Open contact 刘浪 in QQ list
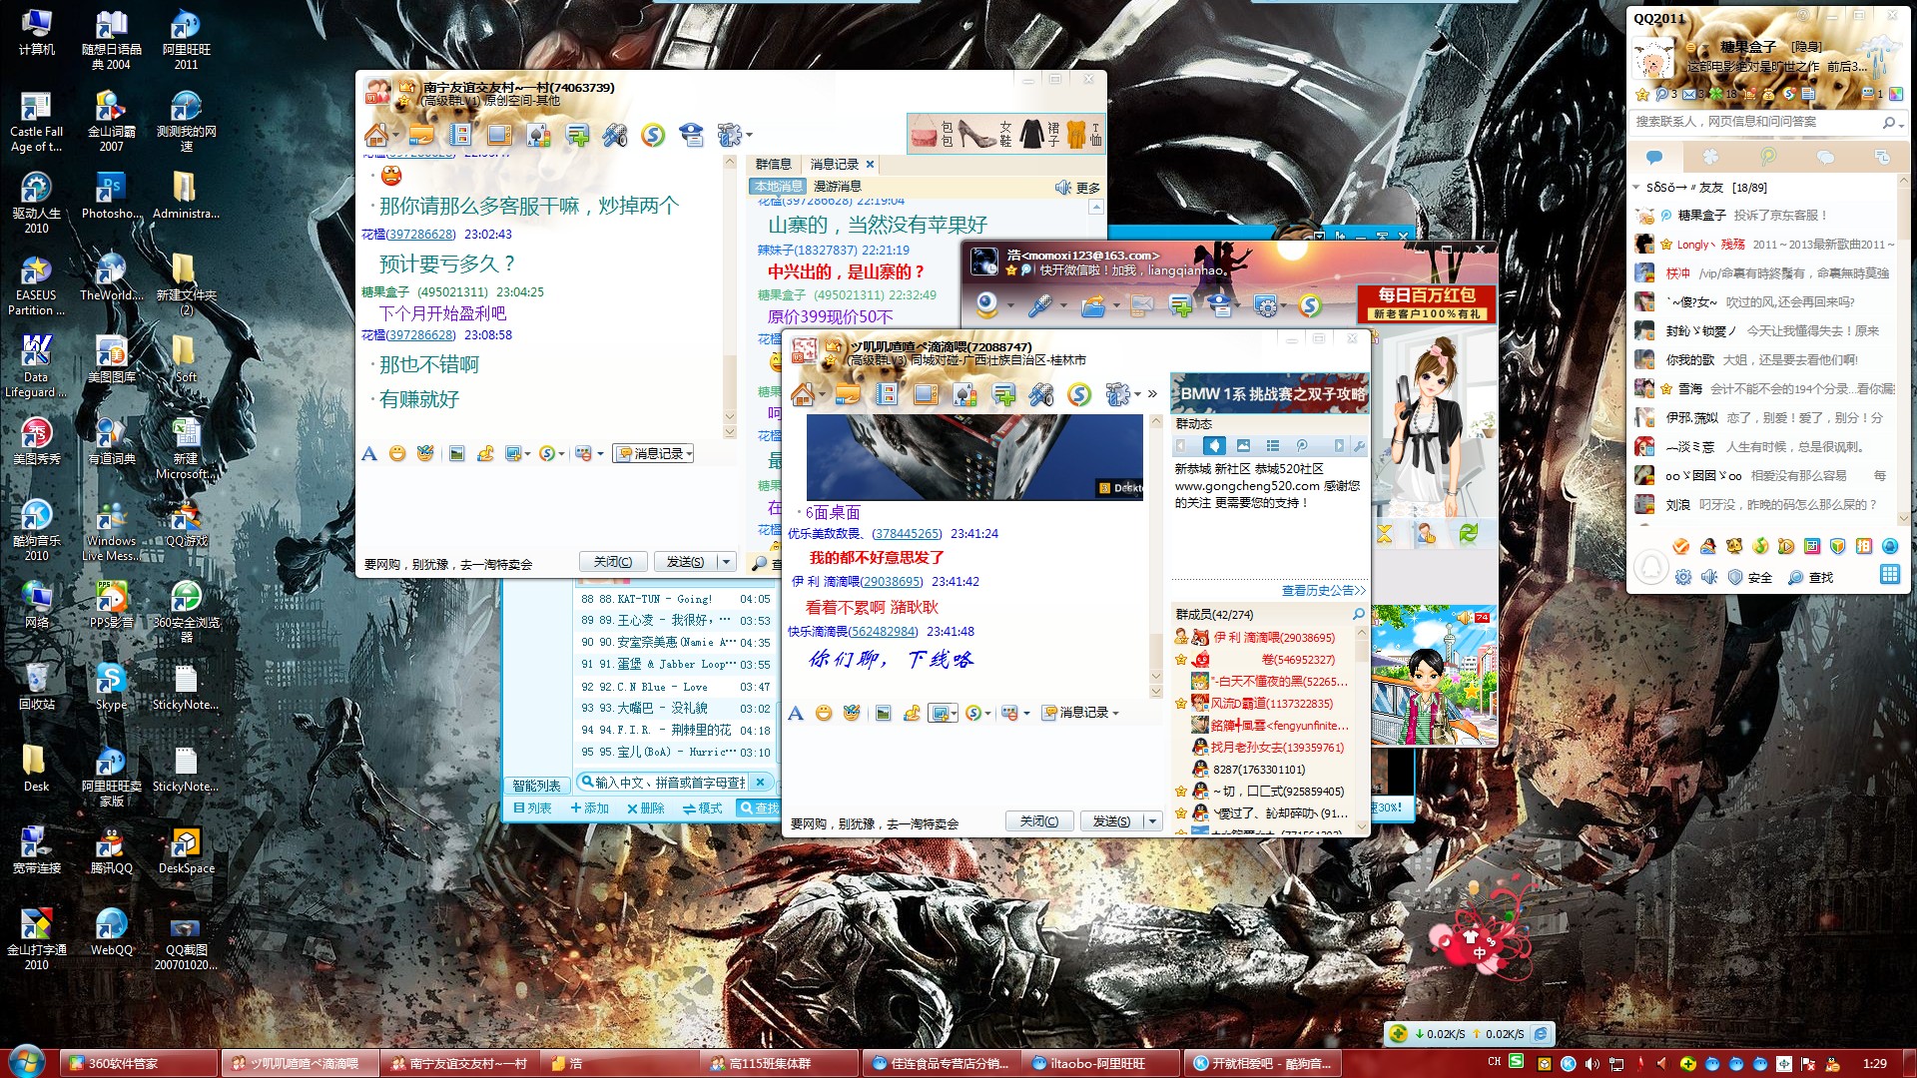 1764,505
